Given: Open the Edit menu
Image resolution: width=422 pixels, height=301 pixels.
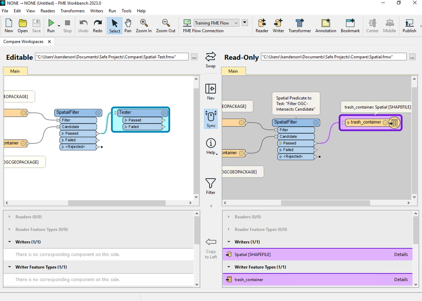Looking at the screenshot, I should pos(17,11).
